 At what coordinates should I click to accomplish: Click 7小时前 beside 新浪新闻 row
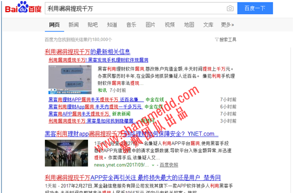coord(228,114)
